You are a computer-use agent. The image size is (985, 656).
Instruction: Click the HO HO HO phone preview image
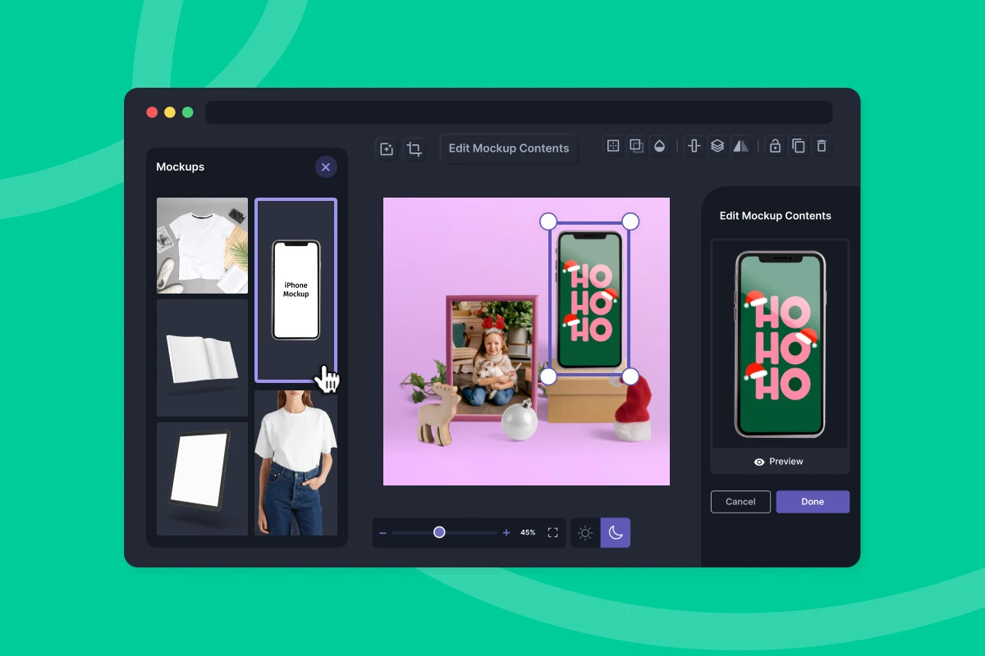[x=780, y=344]
